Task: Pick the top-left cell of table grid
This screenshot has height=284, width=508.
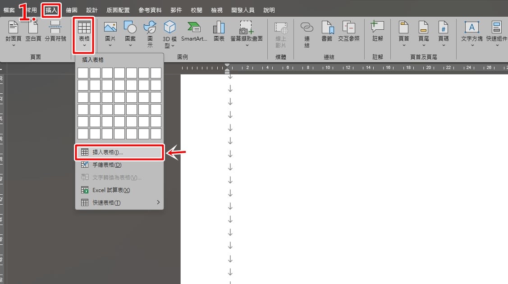Action: pos(83,73)
